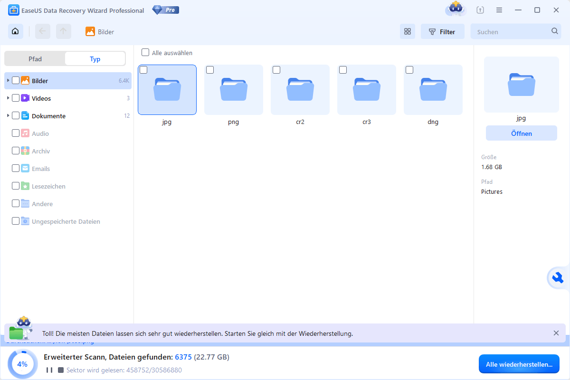Expand the Bilder tree node arrow
Viewport: 570px width, 380px height.
coord(8,81)
